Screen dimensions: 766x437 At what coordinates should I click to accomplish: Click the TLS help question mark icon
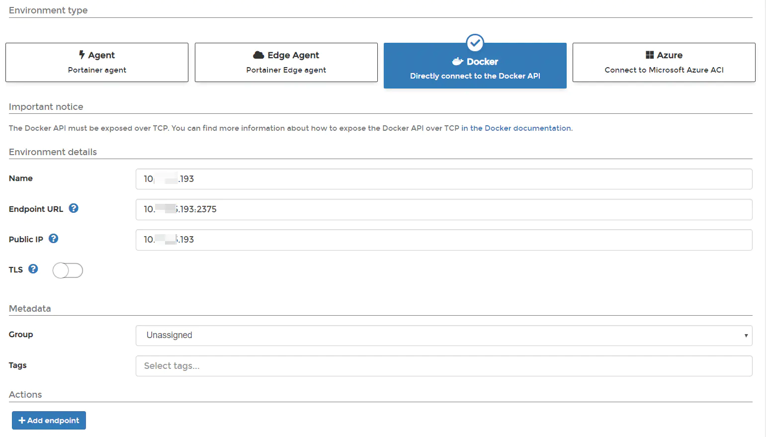click(x=33, y=269)
